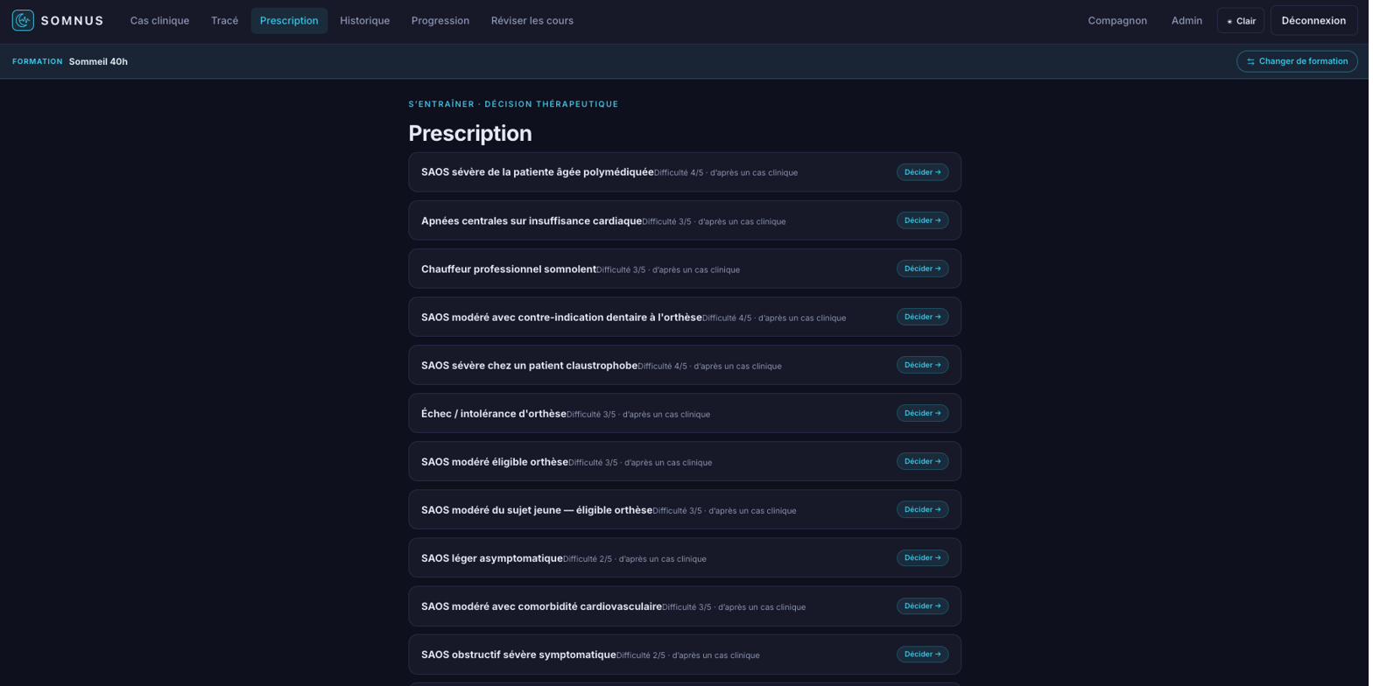Viewport: 1373px width, 686px height.
Task: Select title 'Échec / intolérance d'orthèse'
Action: coord(496,414)
